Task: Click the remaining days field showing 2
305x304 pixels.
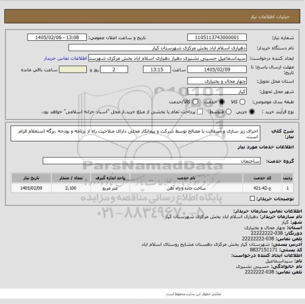Action: (x=114, y=69)
